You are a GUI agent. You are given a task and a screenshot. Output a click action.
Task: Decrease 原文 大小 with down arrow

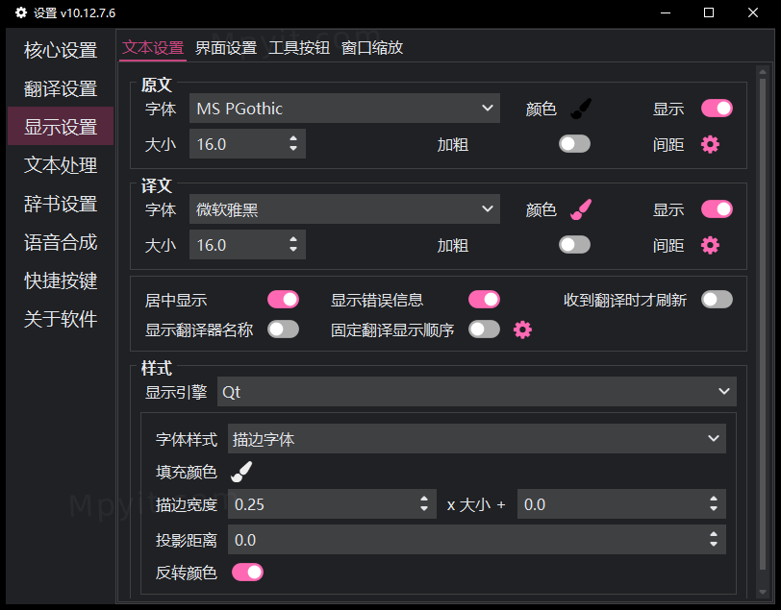[x=293, y=149]
